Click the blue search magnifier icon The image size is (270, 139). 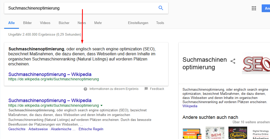coord(161,8)
